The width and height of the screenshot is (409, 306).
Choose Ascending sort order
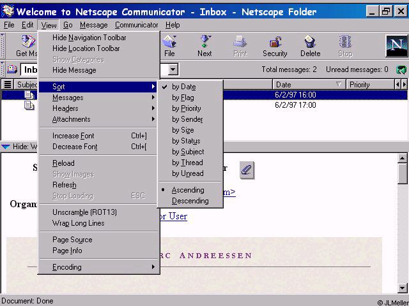pos(190,190)
